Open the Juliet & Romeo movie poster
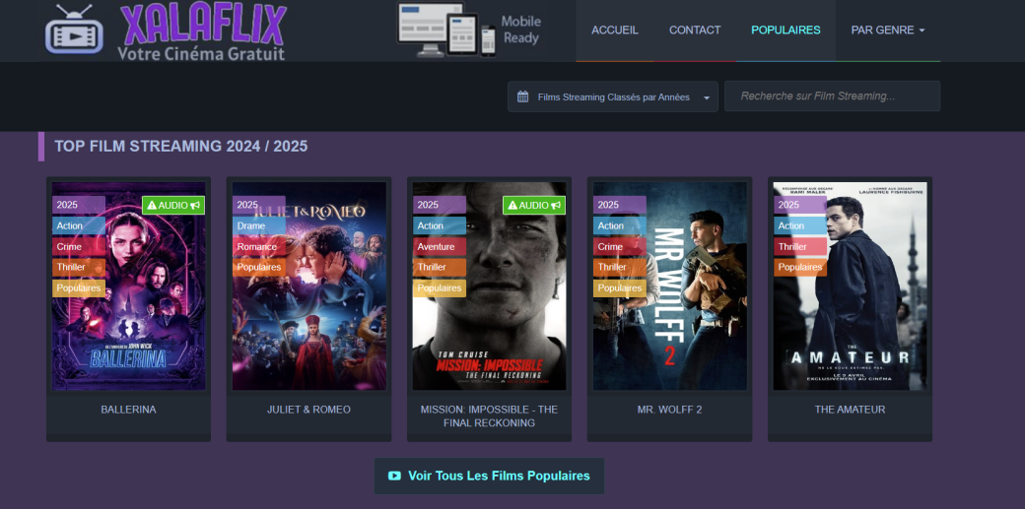1025x509 pixels. (309, 286)
